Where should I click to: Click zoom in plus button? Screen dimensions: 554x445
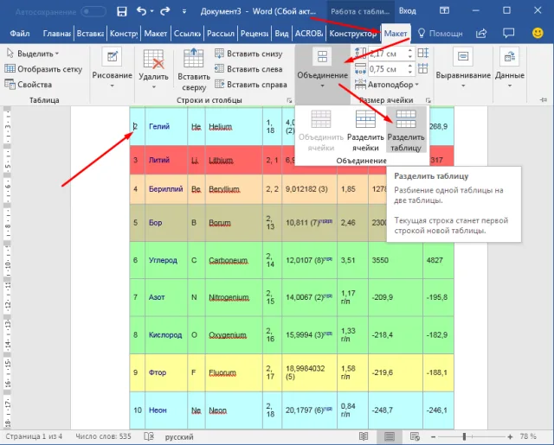(x=510, y=437)
